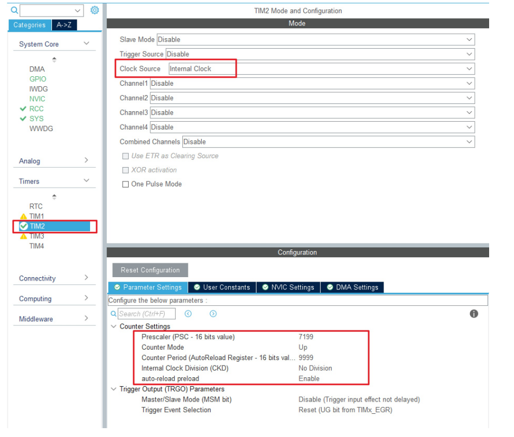Collapse the Counter Settings group
Screen dimensions: 514x437
(x=114, y=326)
